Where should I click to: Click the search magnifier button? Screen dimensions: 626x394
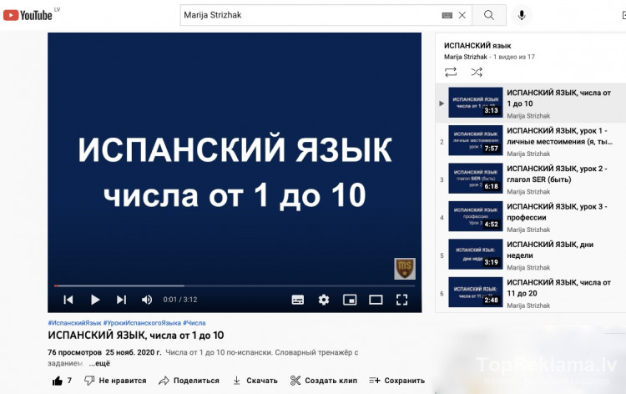pyautogui.click(x=489, y=15)
